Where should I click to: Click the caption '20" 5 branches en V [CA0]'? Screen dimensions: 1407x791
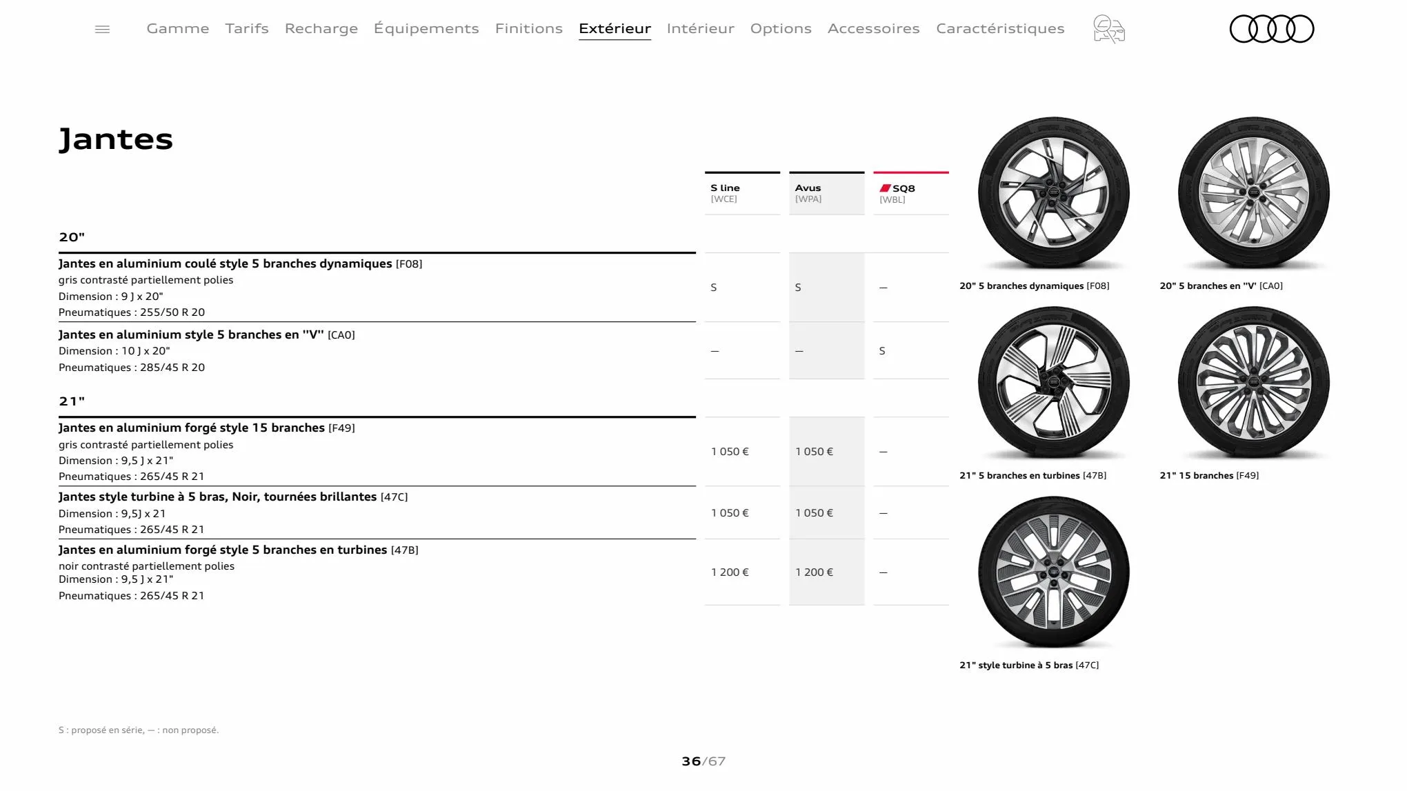point(1221,286)
